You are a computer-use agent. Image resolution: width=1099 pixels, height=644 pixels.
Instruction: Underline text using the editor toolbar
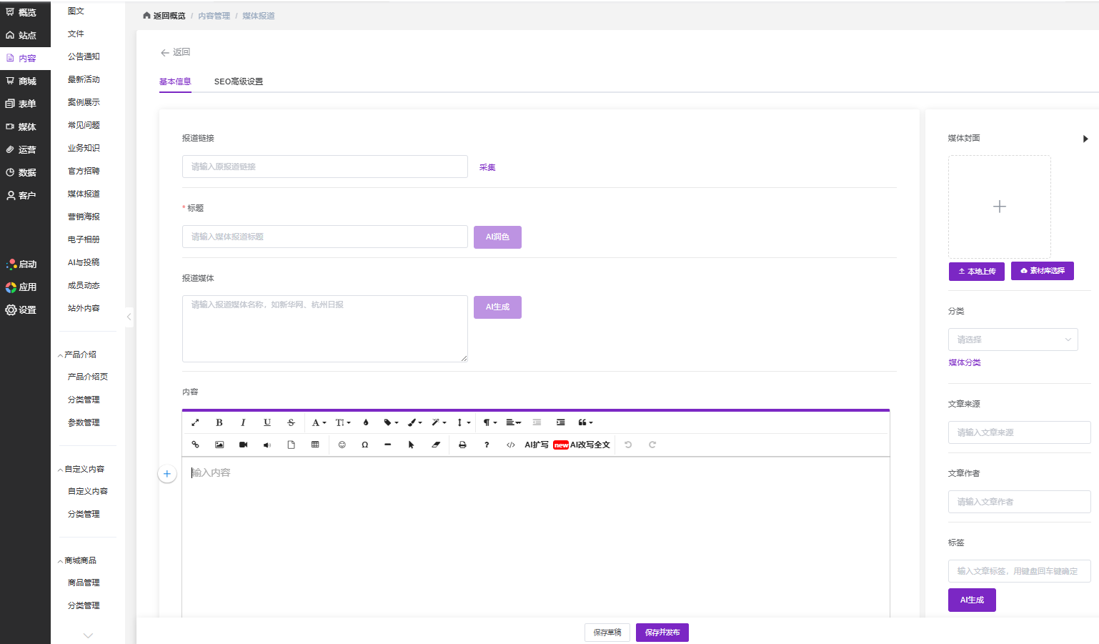[x=267, y=422]
